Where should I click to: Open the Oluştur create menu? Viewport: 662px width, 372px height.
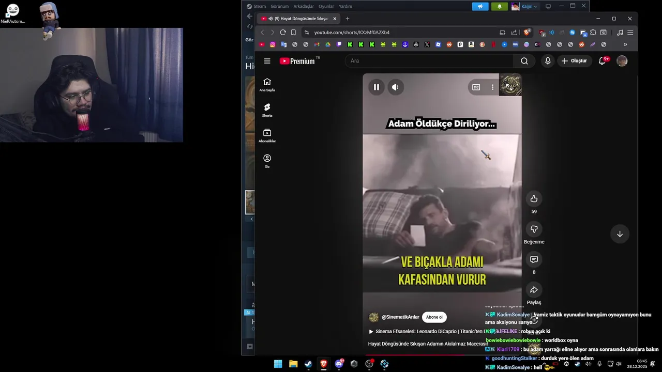[x=574, y=61]
